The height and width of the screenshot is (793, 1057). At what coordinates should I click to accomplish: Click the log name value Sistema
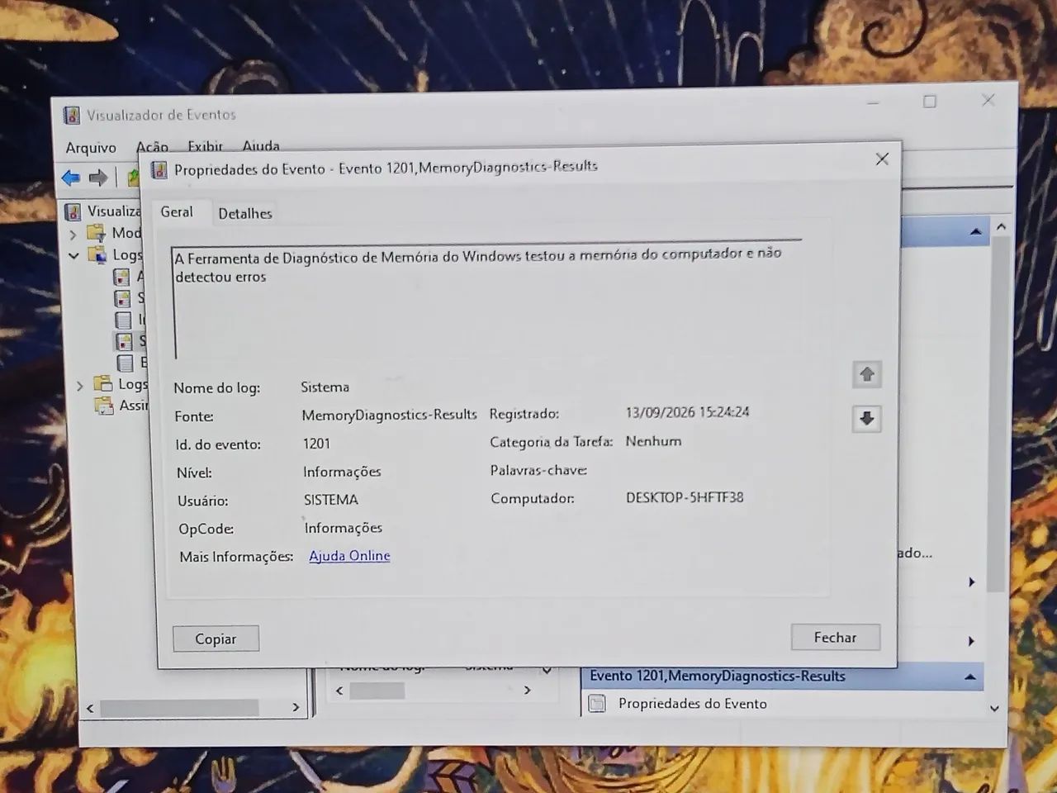[x=325, y=387]
